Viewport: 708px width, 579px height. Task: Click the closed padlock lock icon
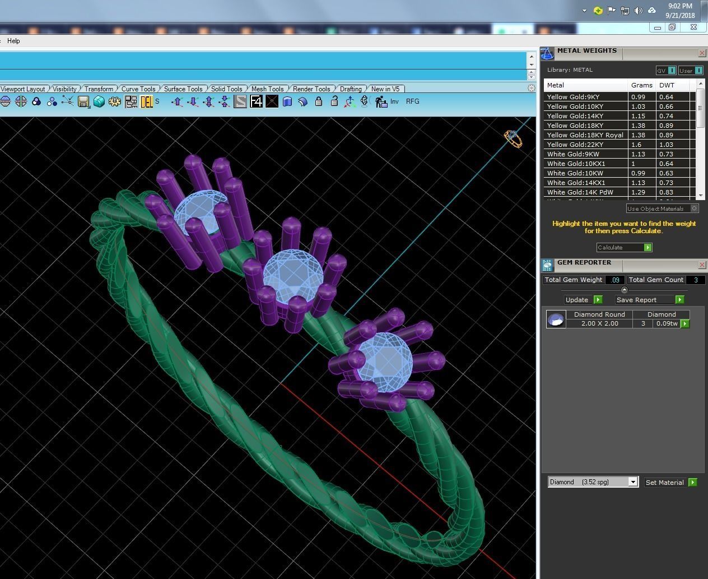coord(319,101)
